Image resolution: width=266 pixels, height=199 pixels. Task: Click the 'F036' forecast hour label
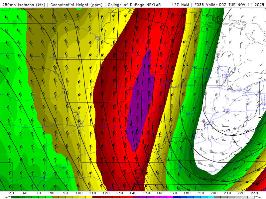coord(199,5)
